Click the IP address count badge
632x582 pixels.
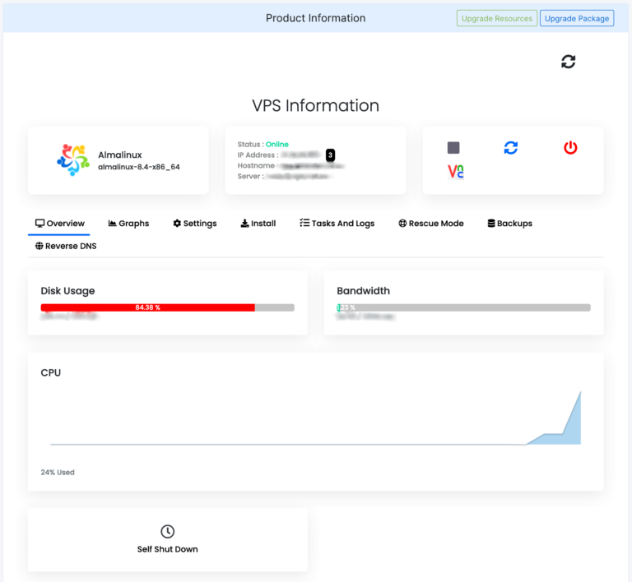[330, 155]
